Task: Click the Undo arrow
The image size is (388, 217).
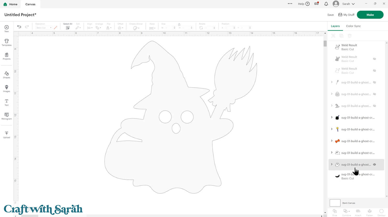Action: coord(19,27)
